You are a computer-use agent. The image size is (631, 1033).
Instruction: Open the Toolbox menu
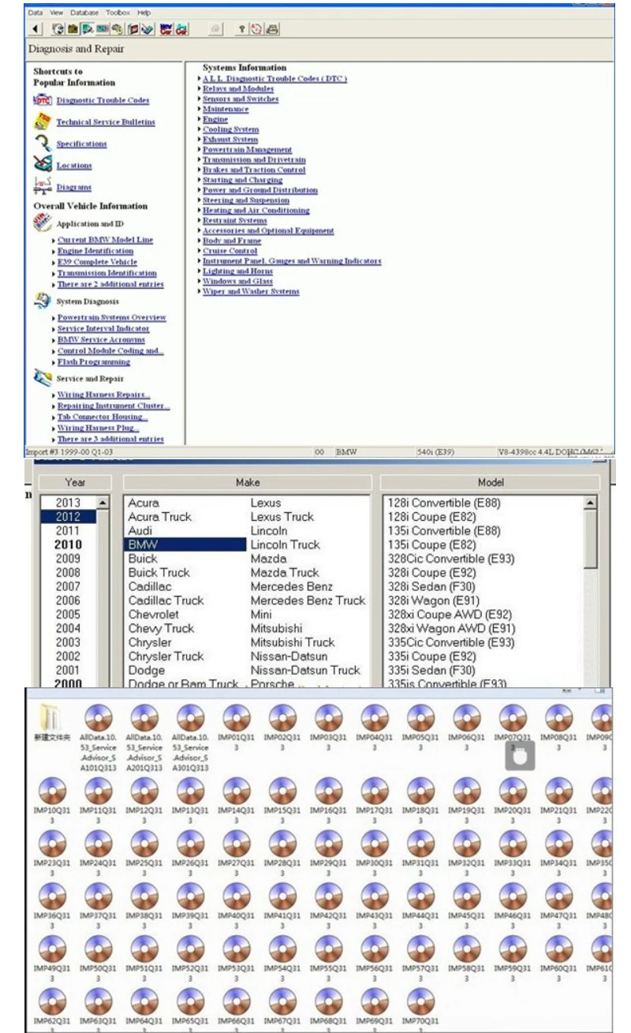tap(117, 13)
